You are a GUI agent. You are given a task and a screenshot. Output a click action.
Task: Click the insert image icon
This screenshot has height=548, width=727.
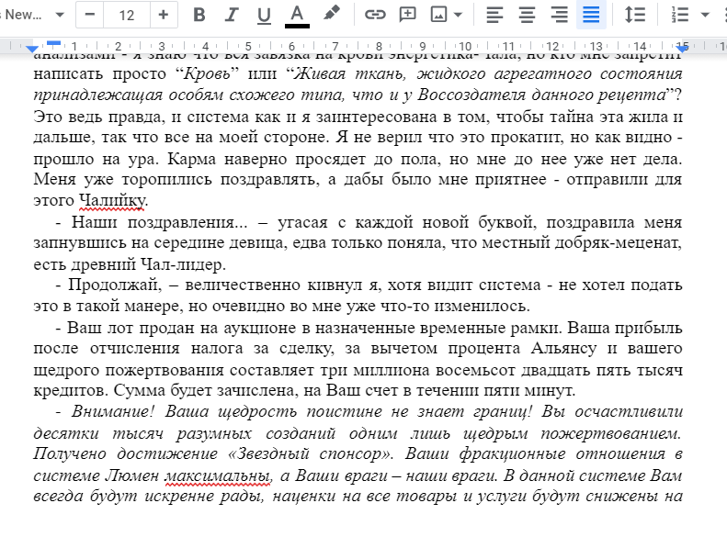[x=439, y=15]
